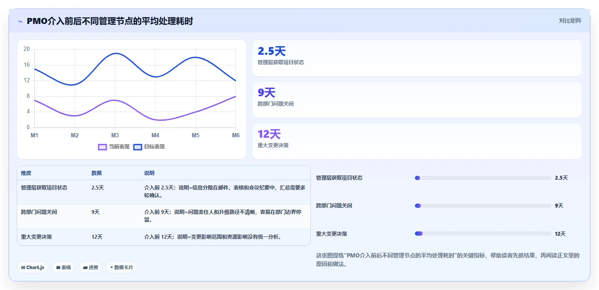Click the 12 y-axis tick label
This screenshot has height=290, width=599.
click(x=27, y=80)
